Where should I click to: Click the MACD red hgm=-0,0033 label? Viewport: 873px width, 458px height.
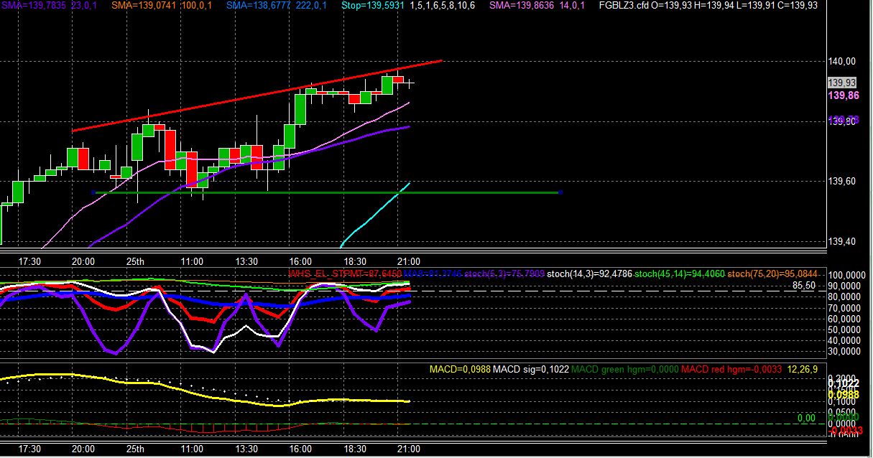click(732, 369)
